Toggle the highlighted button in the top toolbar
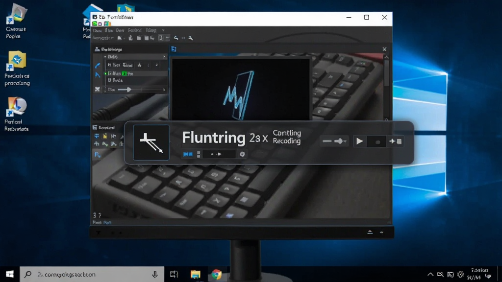The image size is (502, 282). click(160, 38)
